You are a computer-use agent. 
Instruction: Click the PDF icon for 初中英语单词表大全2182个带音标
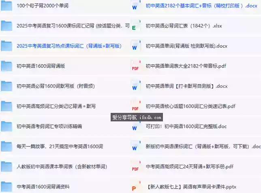135,66
